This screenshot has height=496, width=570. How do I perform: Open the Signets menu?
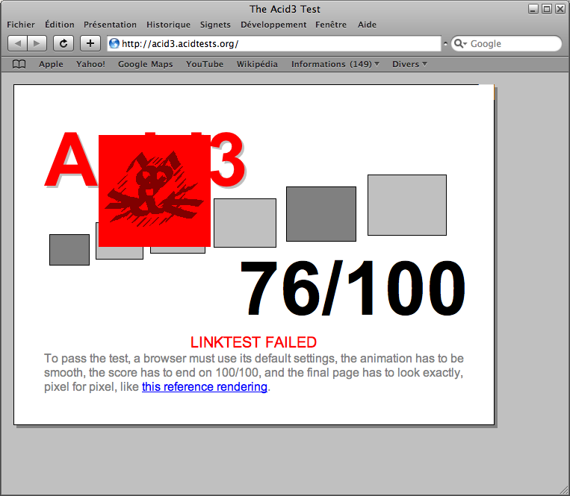[x=215, y=25]
